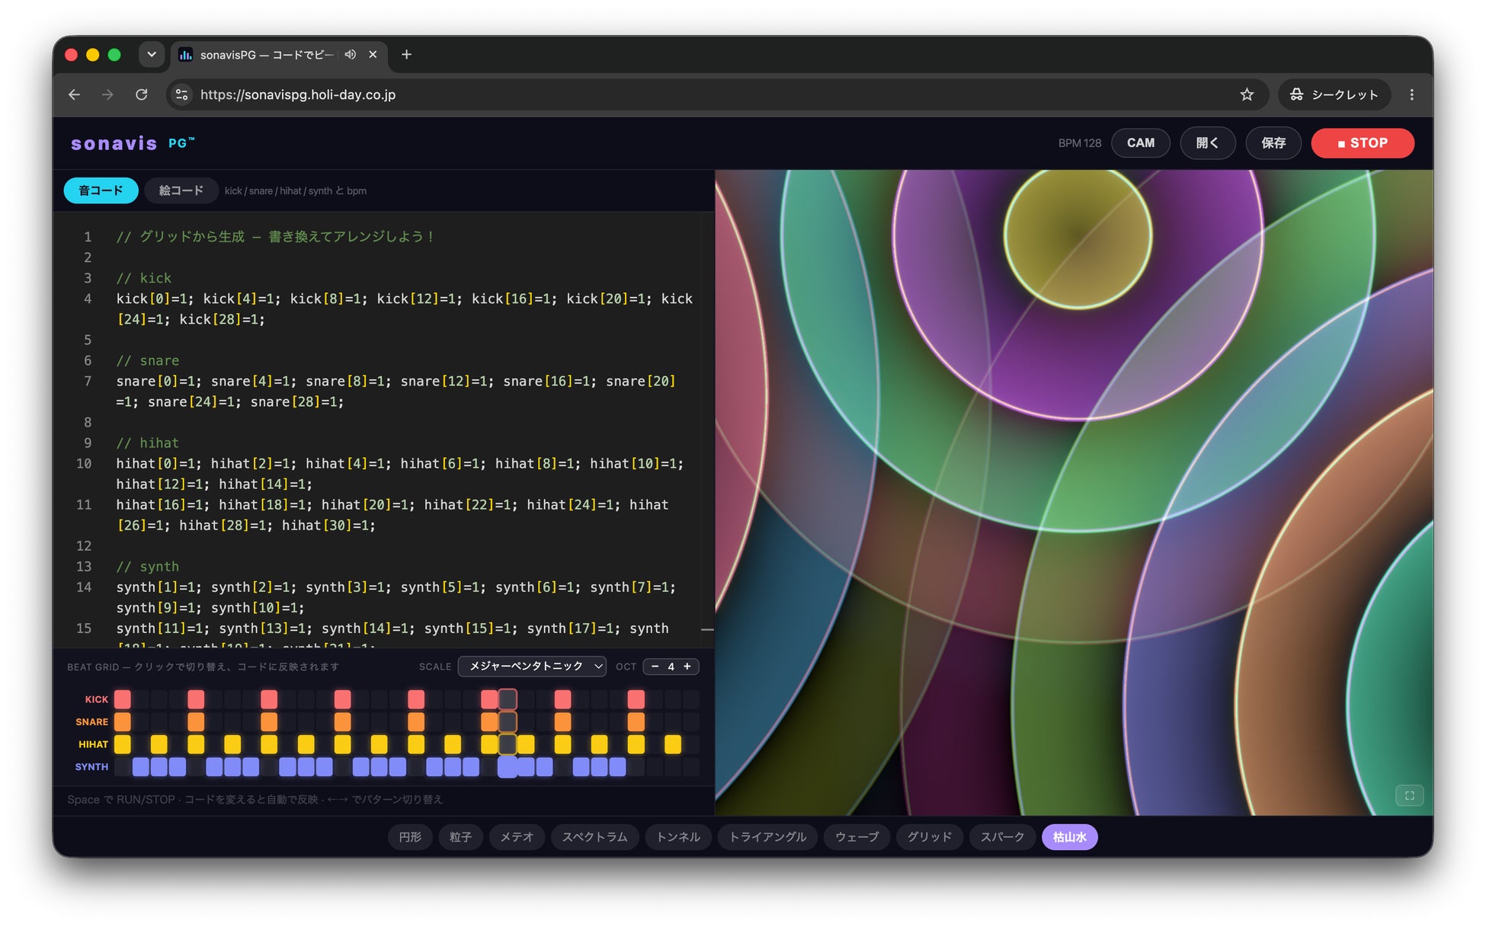Toggle the first SNARE step cell
1486x927 pixels.
point(123,721)
